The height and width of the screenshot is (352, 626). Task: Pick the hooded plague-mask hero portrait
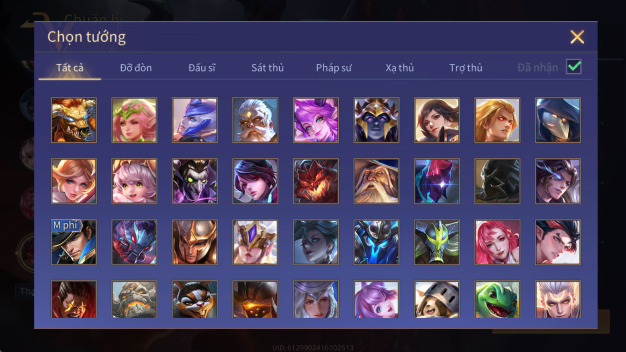tap(558, 120)
